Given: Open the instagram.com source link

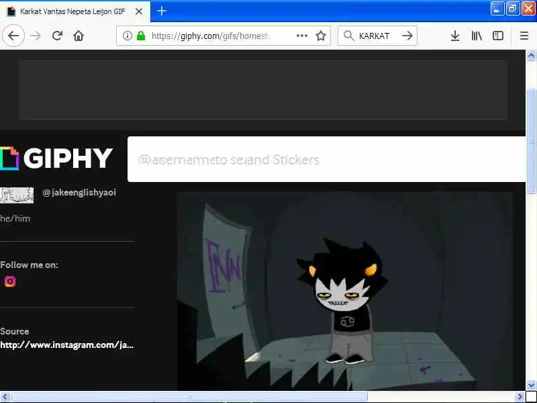Looking at the screenshot, I should tap(66, 345).
